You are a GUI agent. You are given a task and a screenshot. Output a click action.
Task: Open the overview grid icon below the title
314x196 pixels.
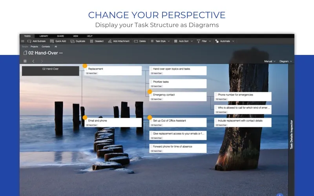(x=25, y=61)
